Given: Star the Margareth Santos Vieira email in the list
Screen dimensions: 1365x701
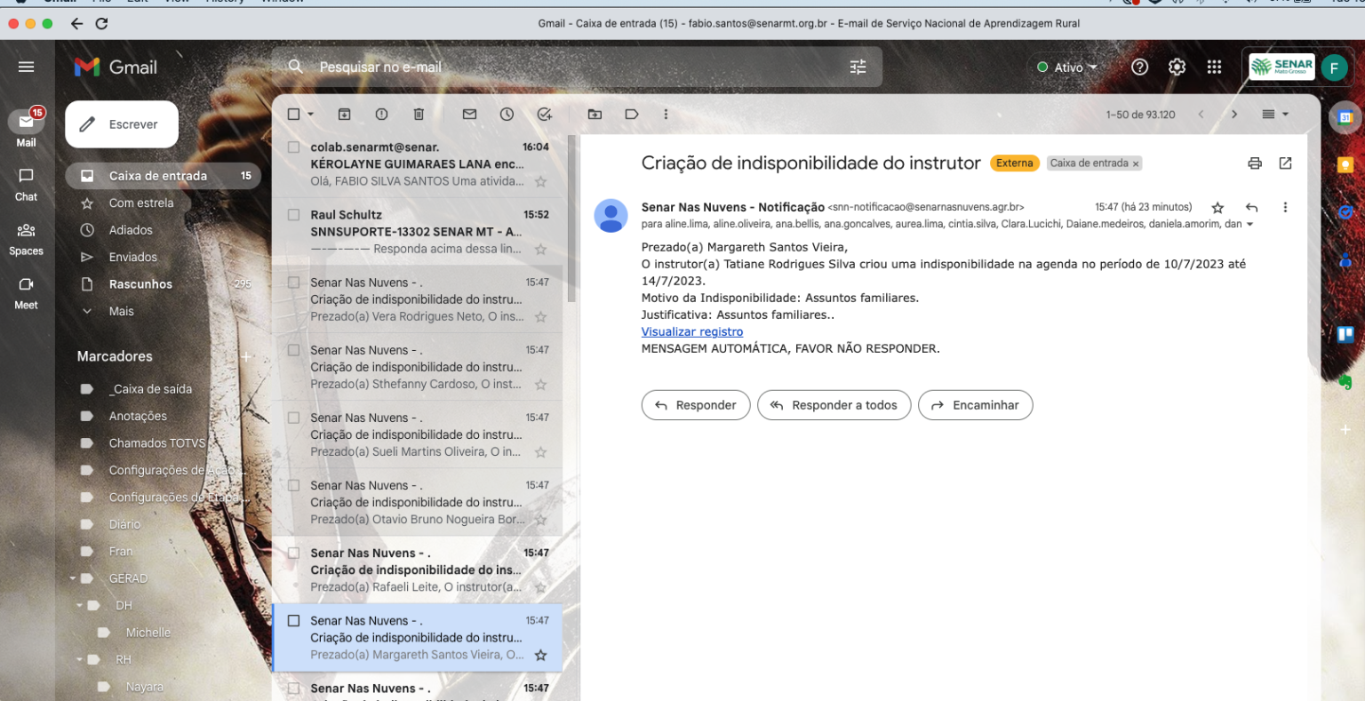Looking at the screenshot, I should click(540, 656).
